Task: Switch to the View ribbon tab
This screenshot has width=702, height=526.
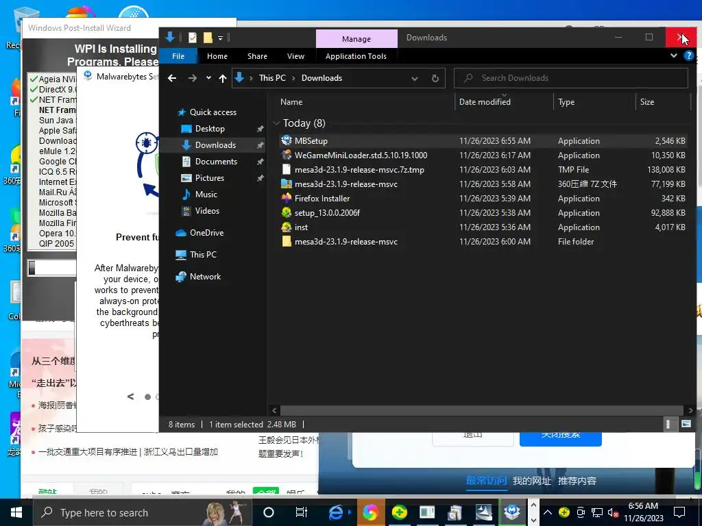Action: (295, 56)
